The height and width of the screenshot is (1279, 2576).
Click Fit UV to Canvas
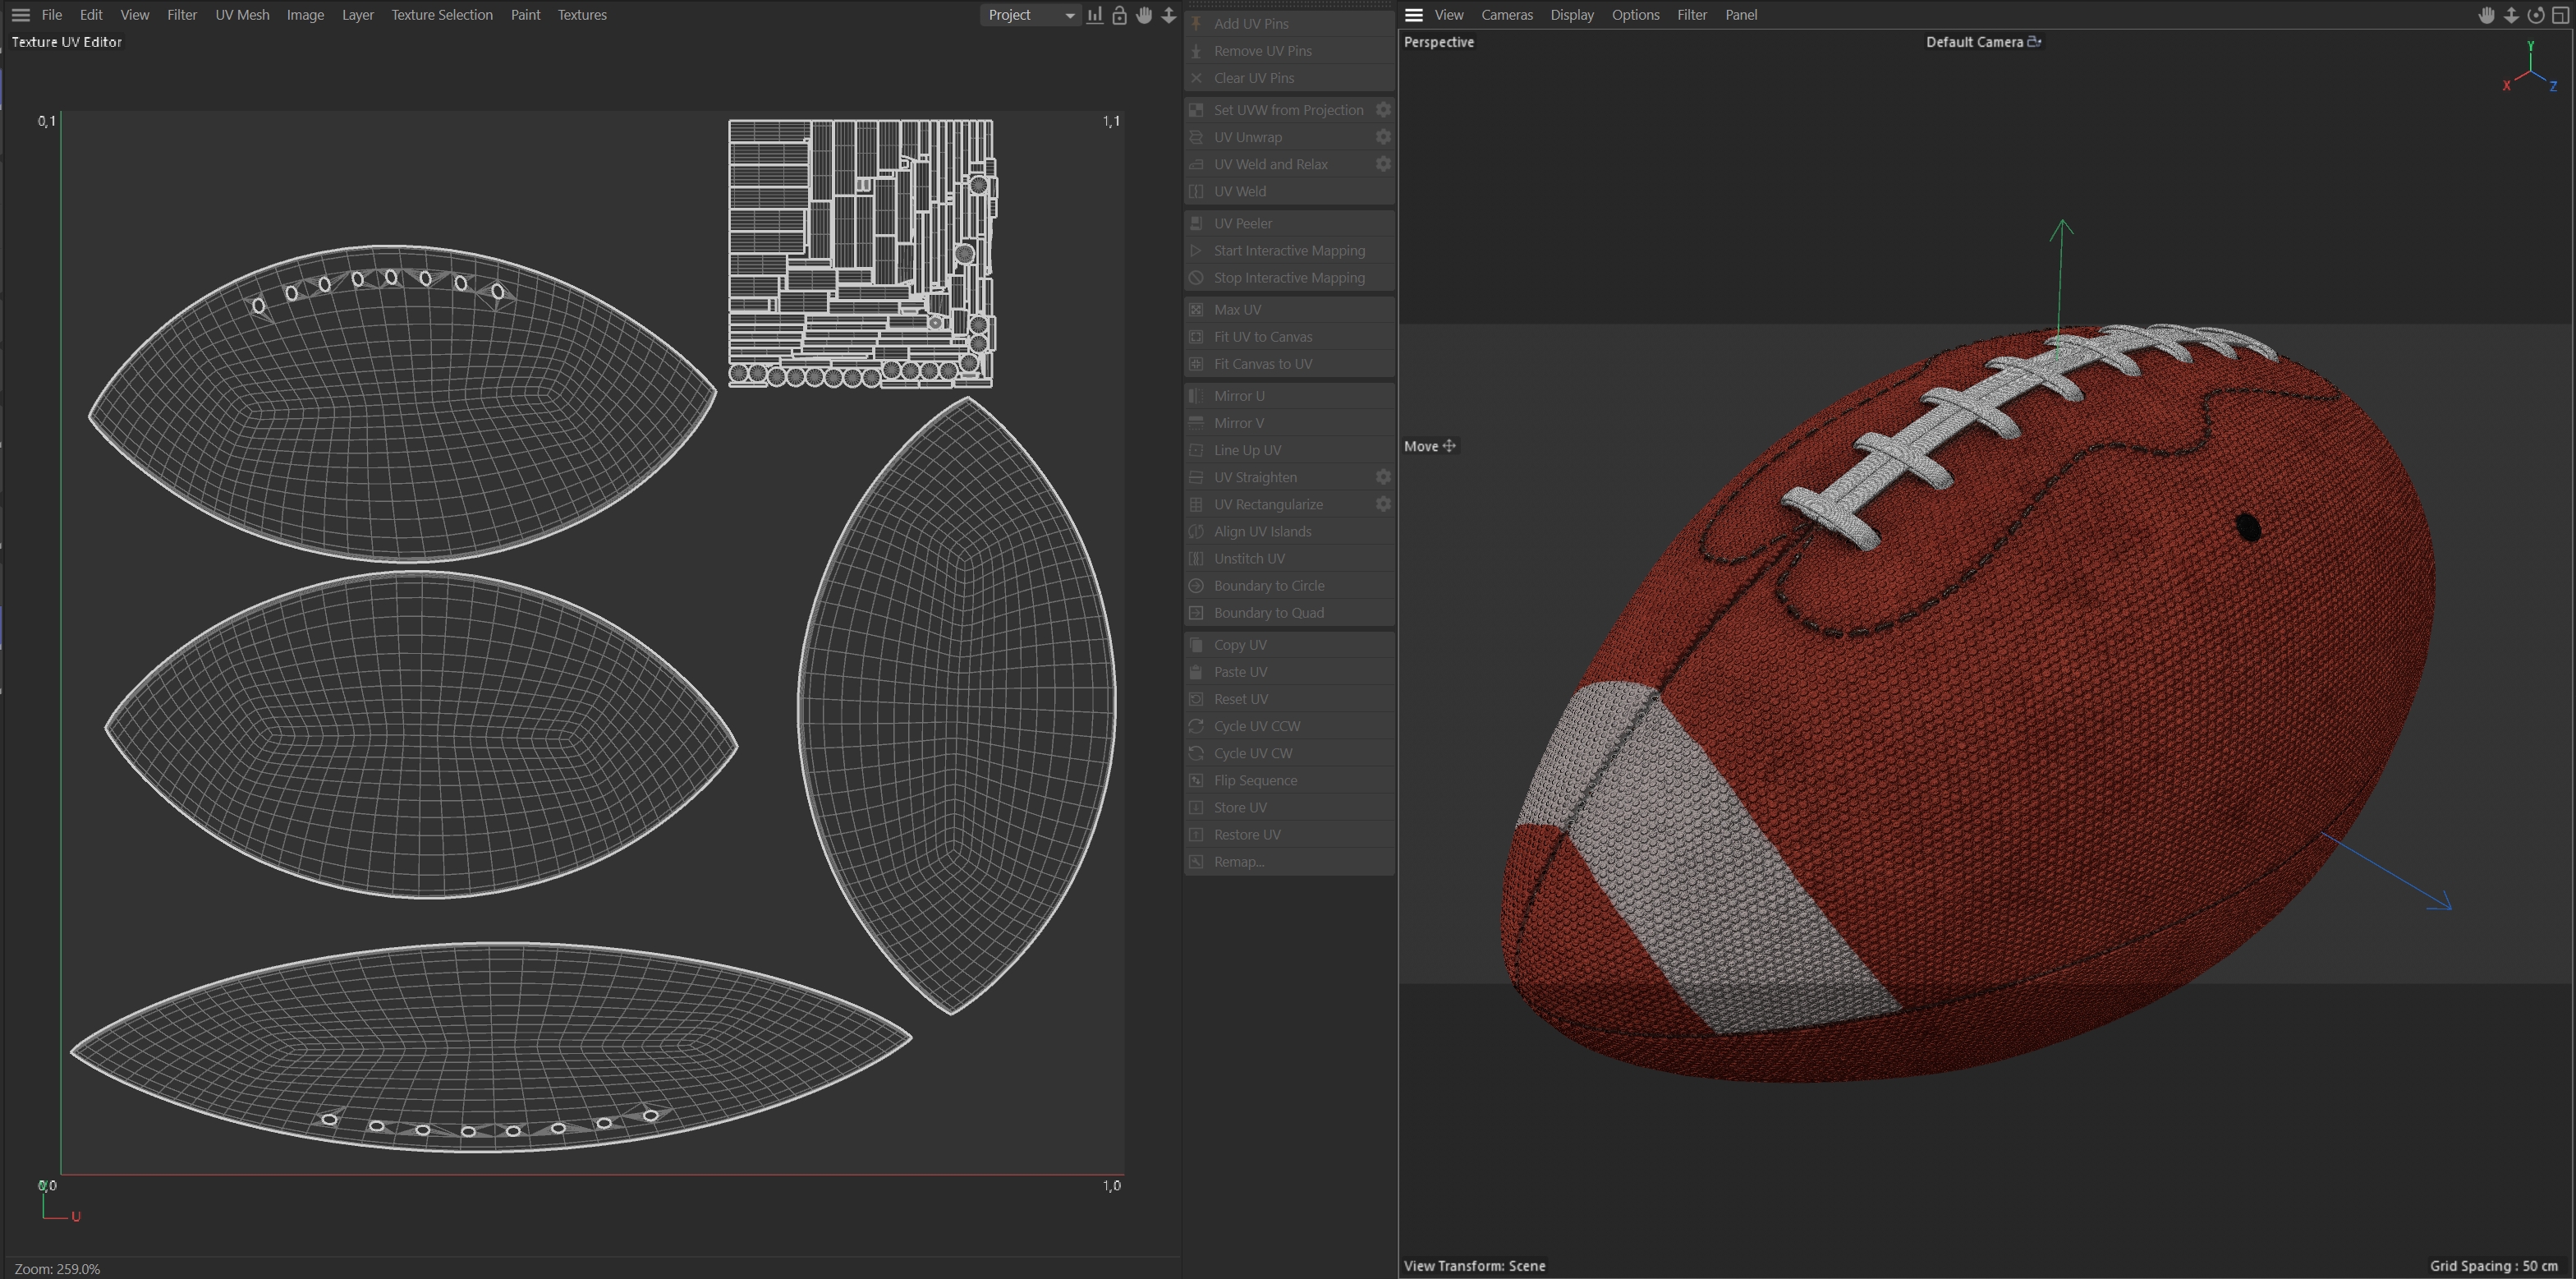coord(1262,337)
